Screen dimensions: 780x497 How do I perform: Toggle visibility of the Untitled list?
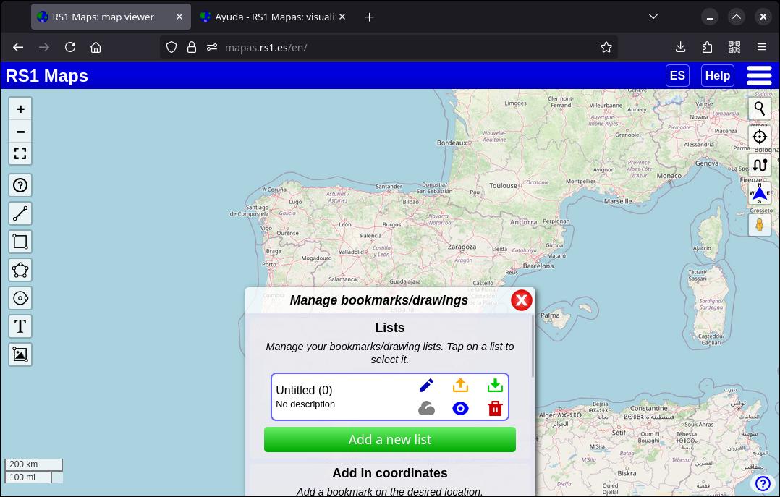[461, 409]
